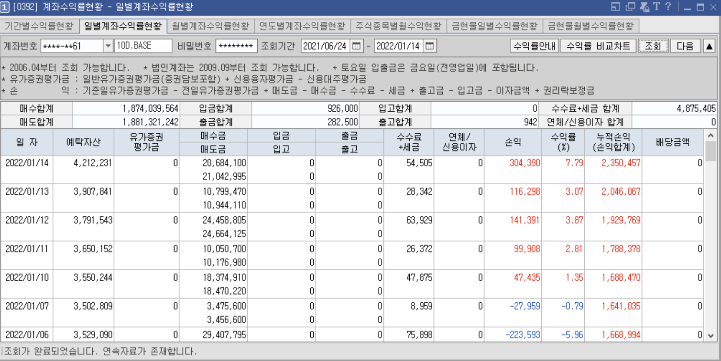The width and height of the screenshot is (721, 361).
Task: Click the cumulative profit 2,350,457
Action: click(621, 163)
